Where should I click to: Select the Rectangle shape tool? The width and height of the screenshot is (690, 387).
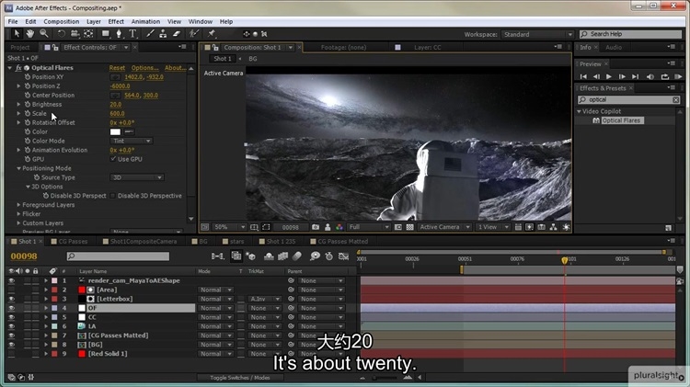[x=106, y=33]
